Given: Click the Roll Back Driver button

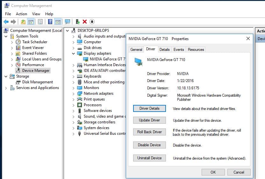Looking at the screenshot, I should point(149,132).
